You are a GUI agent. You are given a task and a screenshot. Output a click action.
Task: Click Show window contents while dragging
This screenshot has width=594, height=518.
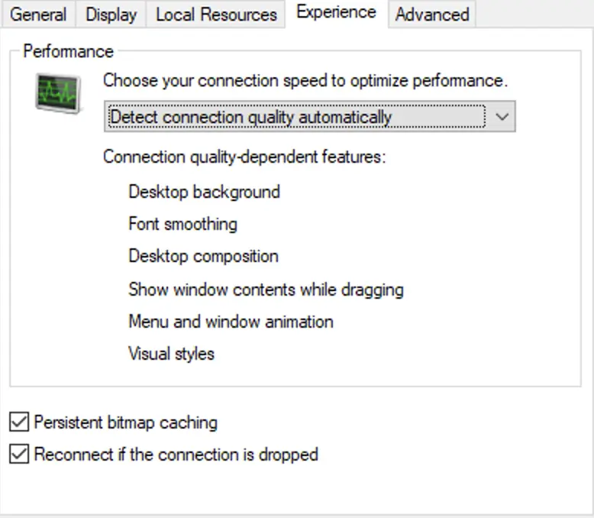(266, 290)
